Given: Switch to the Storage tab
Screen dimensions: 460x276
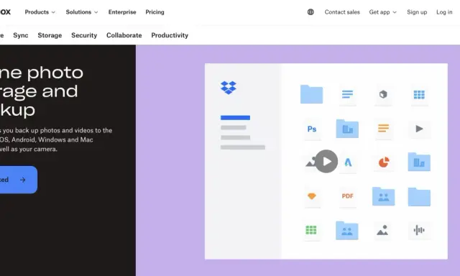Looking at the screenshot, I should [x=50, y=35].
